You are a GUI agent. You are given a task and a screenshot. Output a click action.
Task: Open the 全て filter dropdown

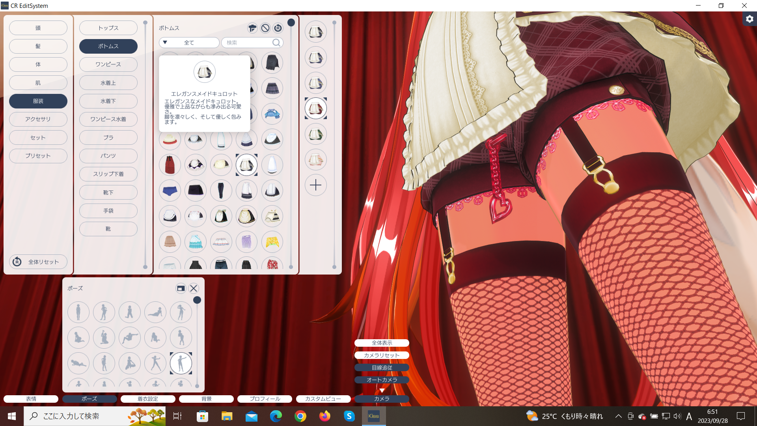(189, 43)
